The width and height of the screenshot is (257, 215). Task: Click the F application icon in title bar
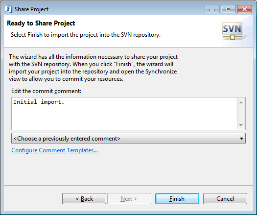point(8,9)
